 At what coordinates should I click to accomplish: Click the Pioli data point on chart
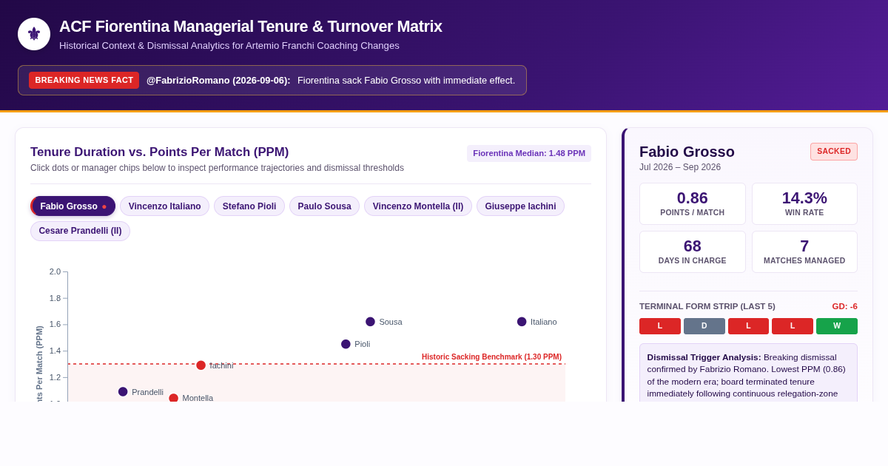[x=346, y=344]
